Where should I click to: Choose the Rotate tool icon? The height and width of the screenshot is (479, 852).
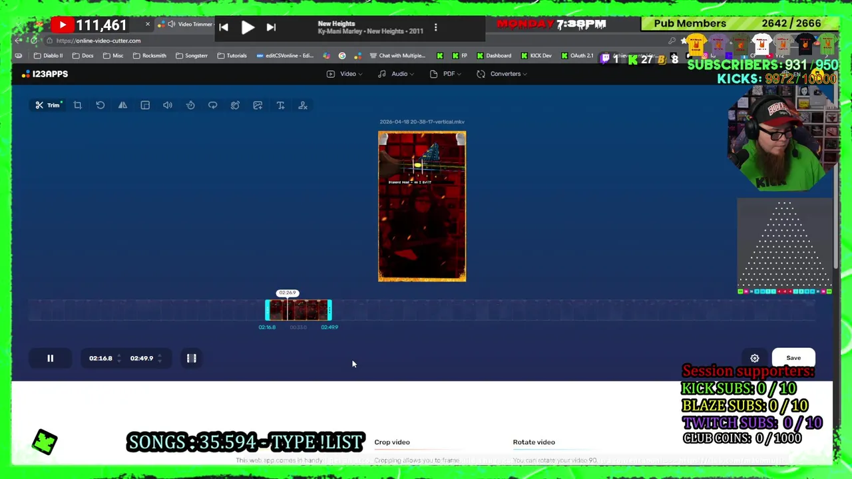click(x=100, y=105)
